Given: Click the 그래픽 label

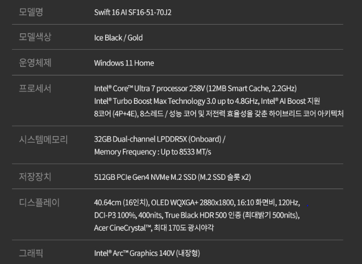Looking at the screenshot, I should [31, 253].
